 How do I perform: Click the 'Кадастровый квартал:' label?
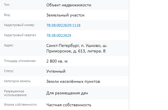pyautogui.click(x=20, y=35)
